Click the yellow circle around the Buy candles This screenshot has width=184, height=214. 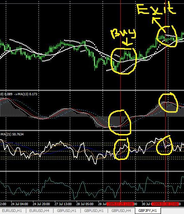click(124, 61)
